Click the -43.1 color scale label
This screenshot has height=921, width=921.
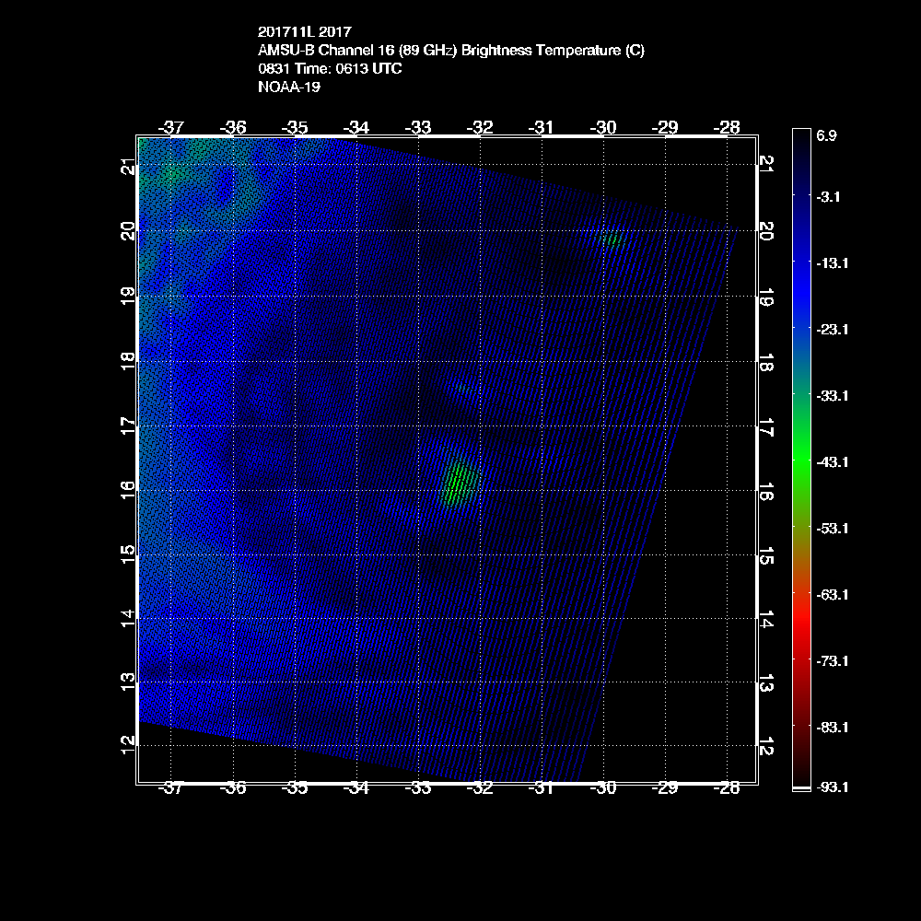click(x=832, y=461)
